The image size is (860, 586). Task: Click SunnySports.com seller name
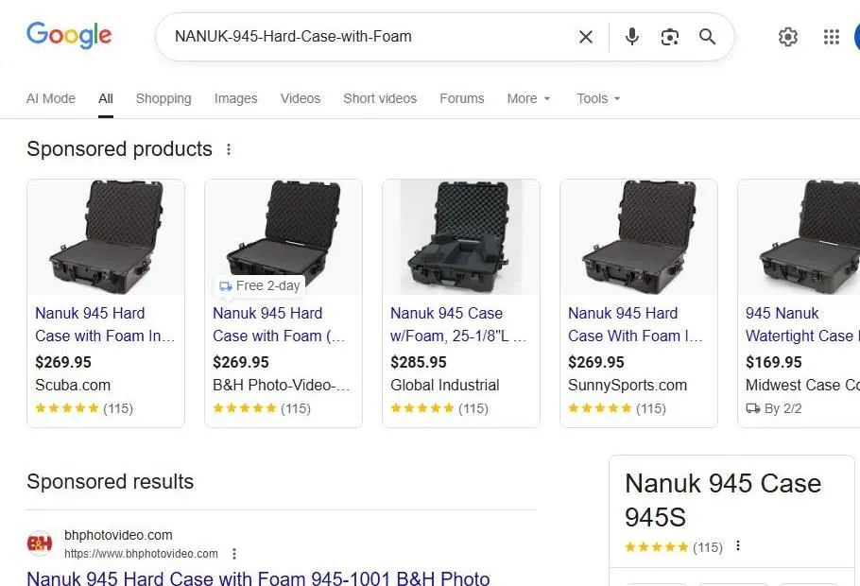click(628, 386)
